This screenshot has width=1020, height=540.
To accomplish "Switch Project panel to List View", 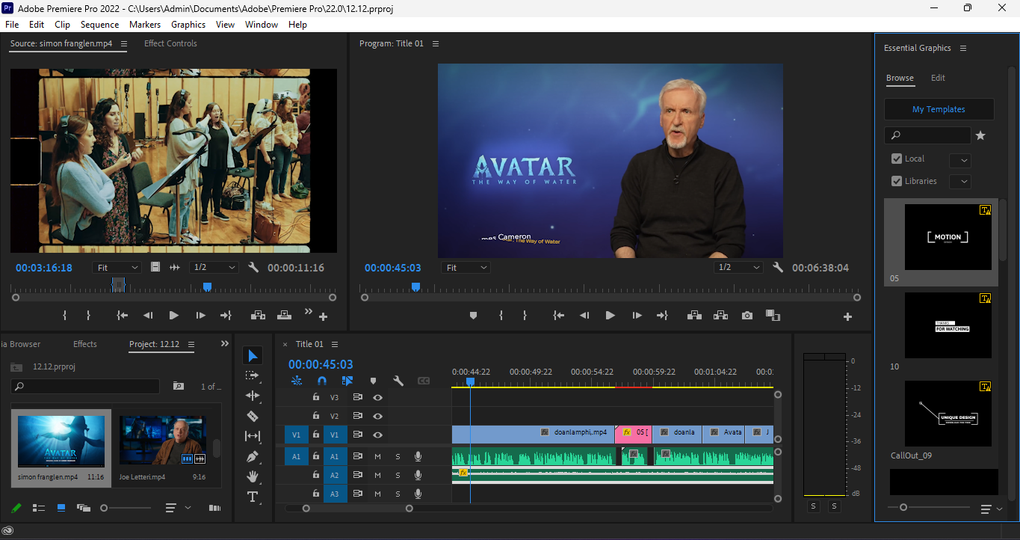I will [39, 508].
